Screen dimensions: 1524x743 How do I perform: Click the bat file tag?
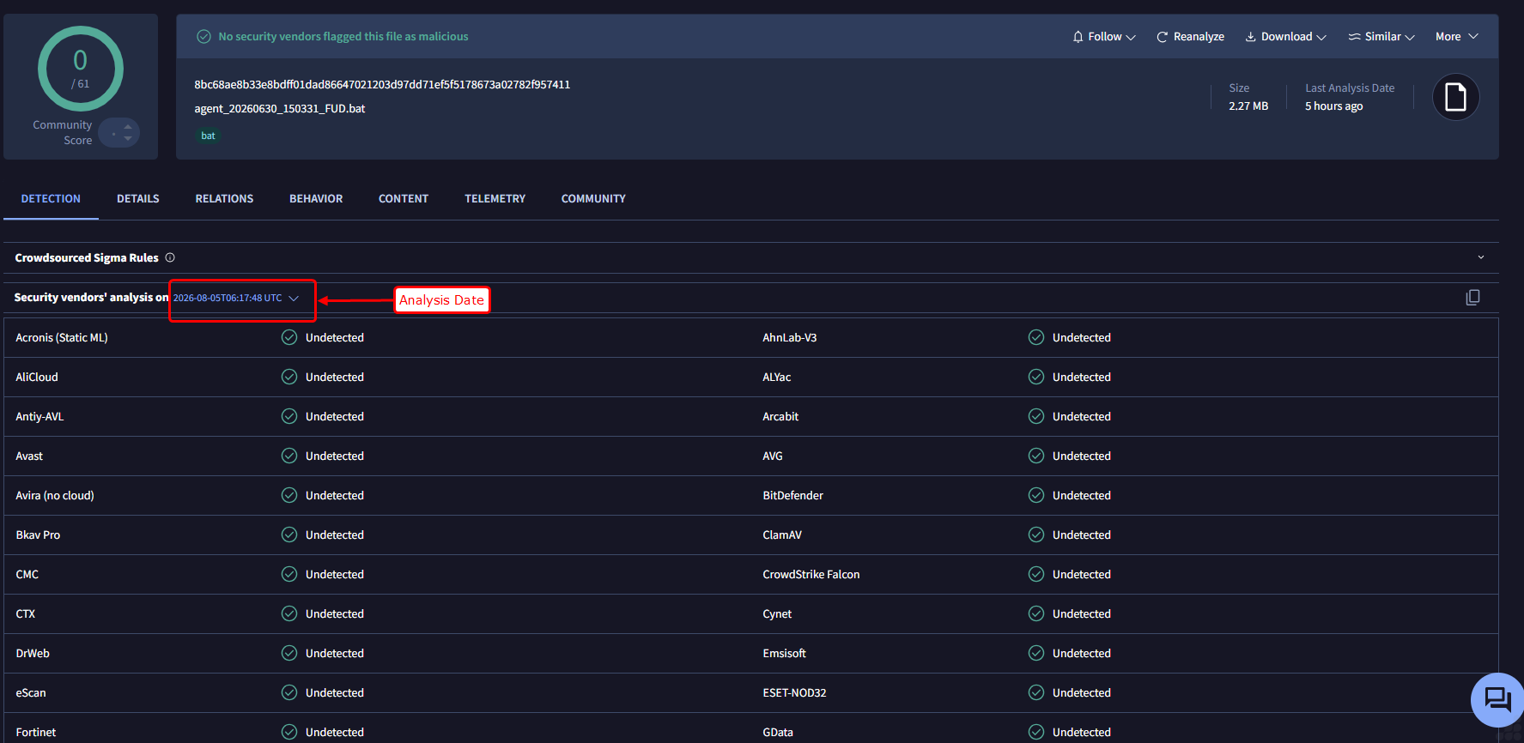[x=208, y=136]
